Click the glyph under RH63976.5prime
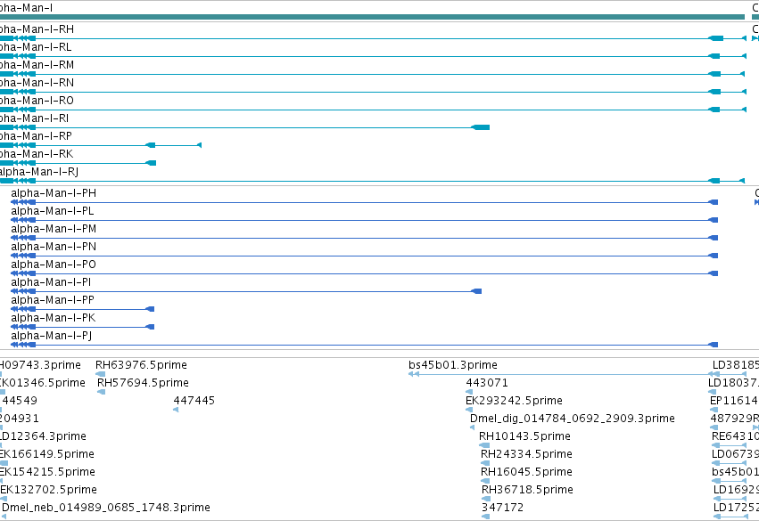Viewport: 759px width, 521px height. 101,374
